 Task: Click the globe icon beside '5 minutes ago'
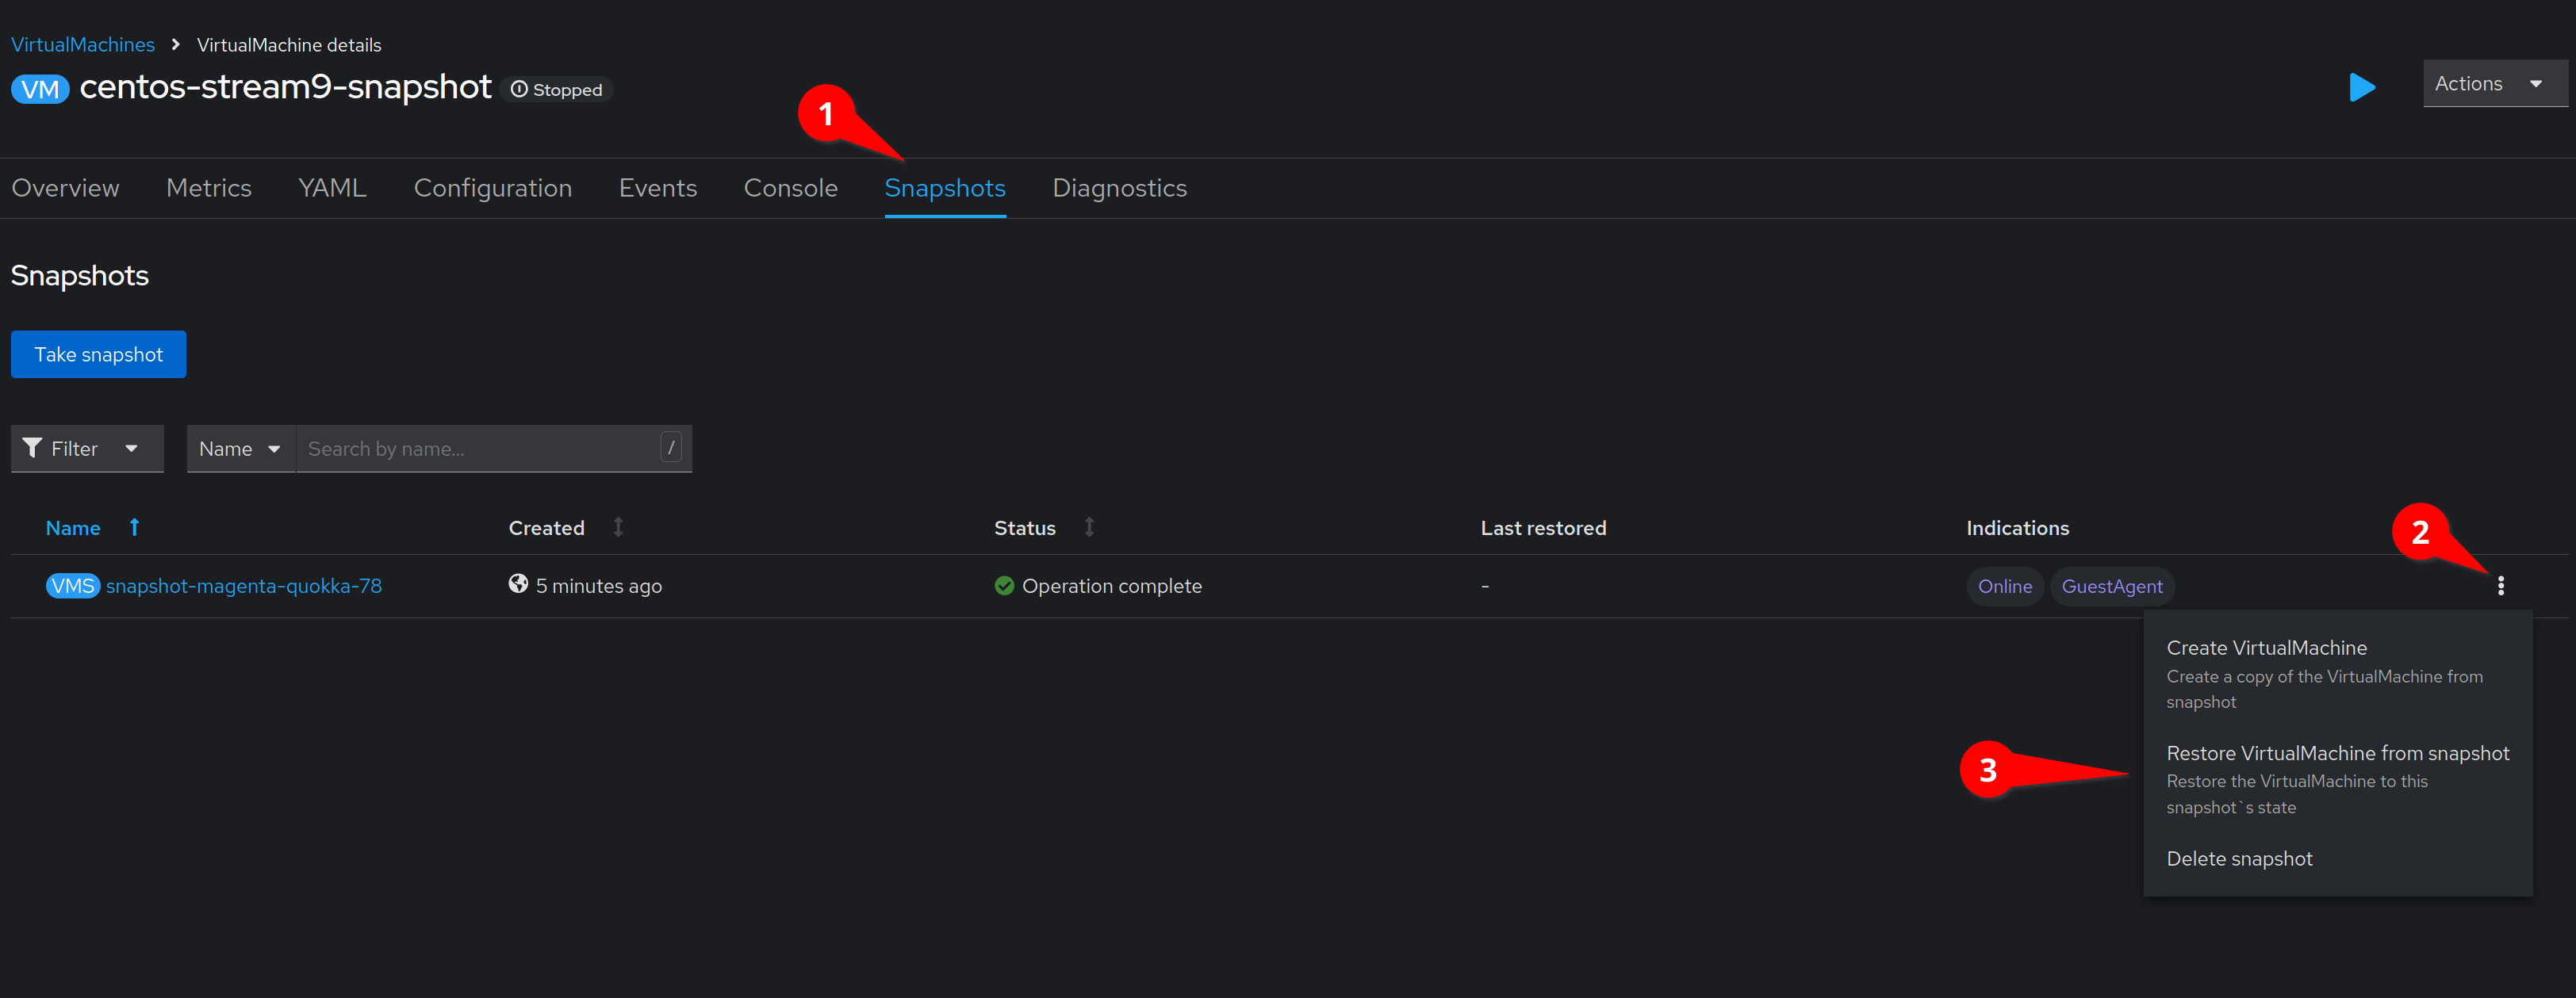pos(518,583)
